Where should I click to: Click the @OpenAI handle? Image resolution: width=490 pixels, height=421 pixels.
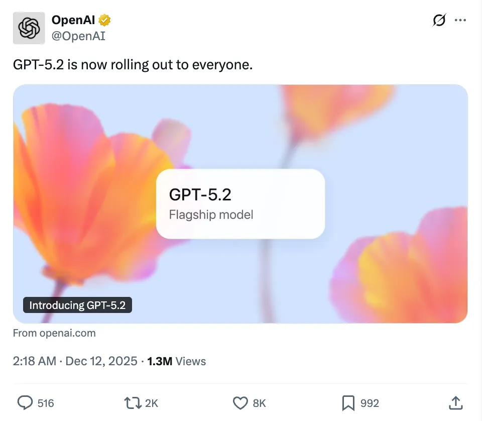[x=79, y=36]
